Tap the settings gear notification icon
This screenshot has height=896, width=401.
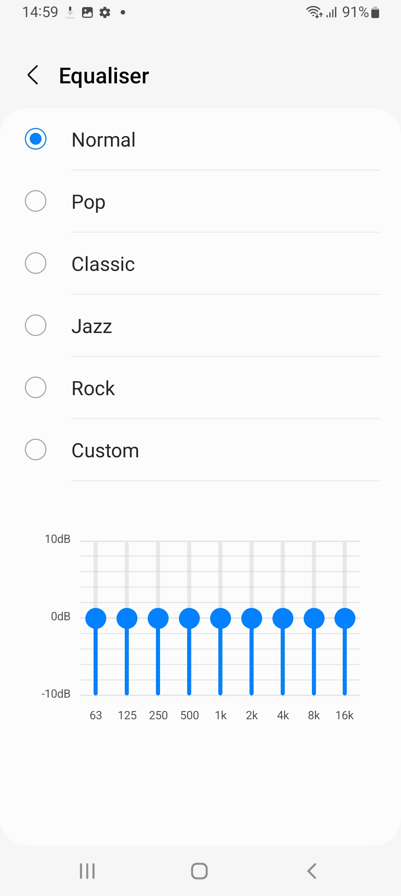coord(105,12)
